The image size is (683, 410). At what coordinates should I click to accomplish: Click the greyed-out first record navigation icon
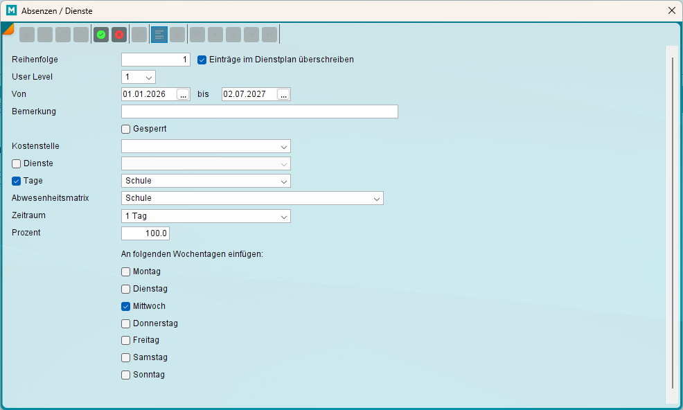[197, 35]
